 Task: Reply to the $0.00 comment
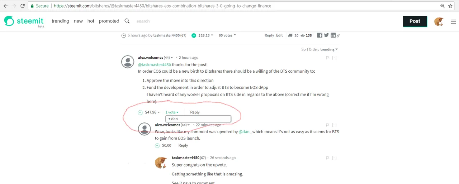183,146
